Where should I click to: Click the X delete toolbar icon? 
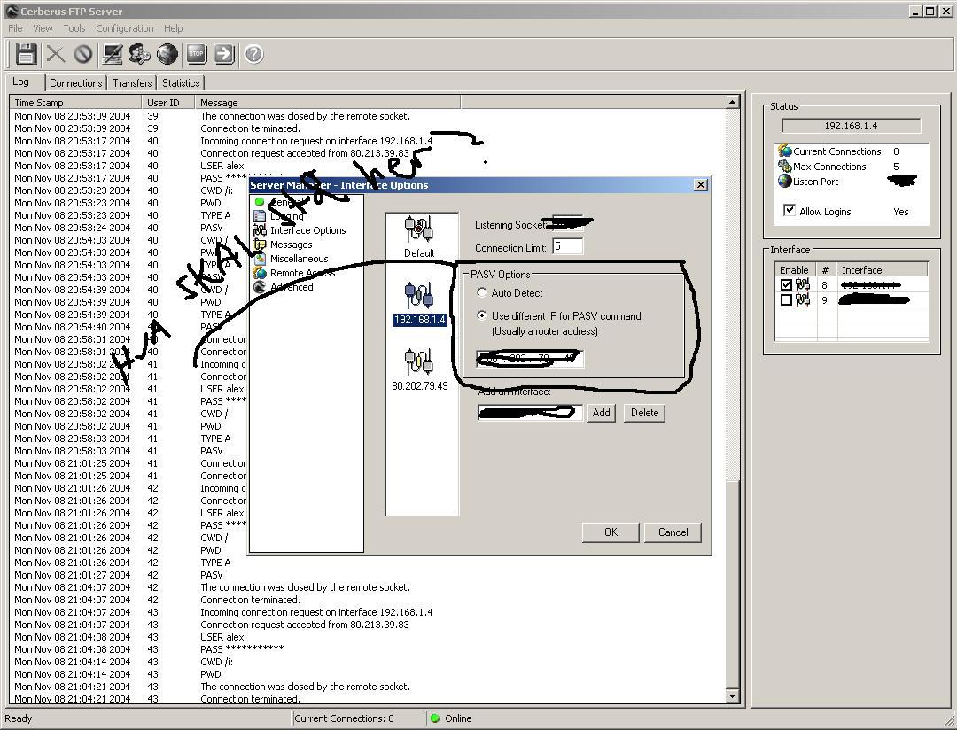coord(56,54)
